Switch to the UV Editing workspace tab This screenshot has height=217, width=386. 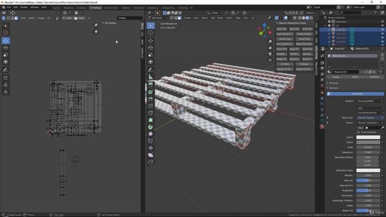pos(95,8)
